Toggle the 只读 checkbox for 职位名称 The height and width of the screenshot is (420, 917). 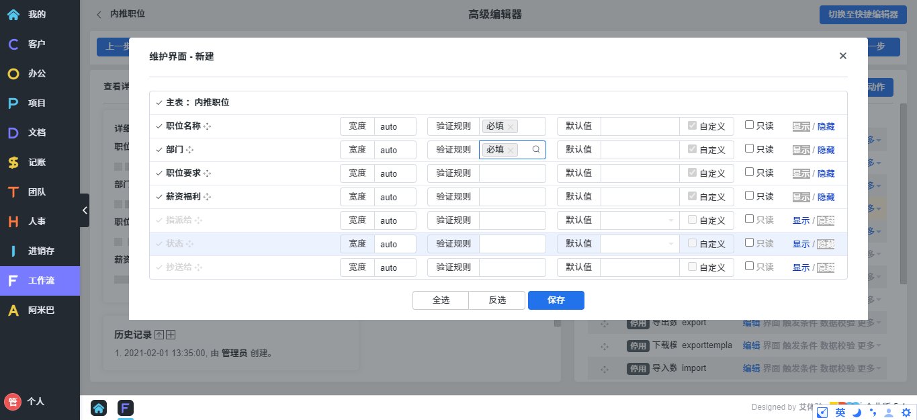click(750, 125)
